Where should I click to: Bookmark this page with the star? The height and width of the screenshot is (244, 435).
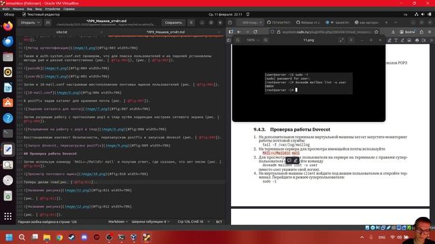tap(376, 32)
